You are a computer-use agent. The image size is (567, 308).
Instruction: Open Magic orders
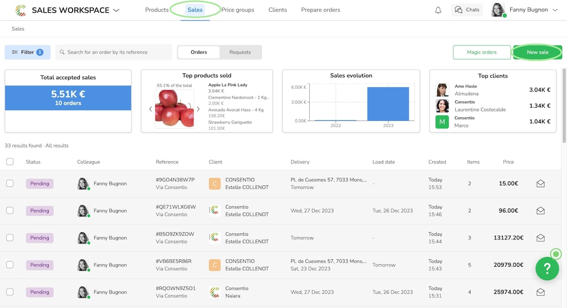pyautogui.click(x=482, y=52)
